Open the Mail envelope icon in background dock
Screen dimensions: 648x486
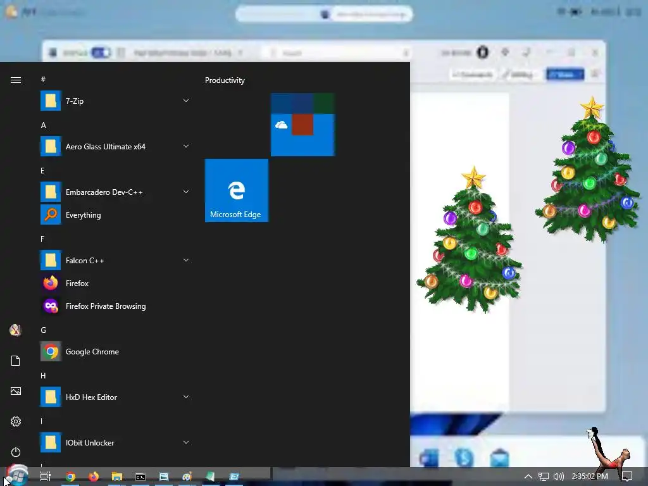tap(499, 458)
